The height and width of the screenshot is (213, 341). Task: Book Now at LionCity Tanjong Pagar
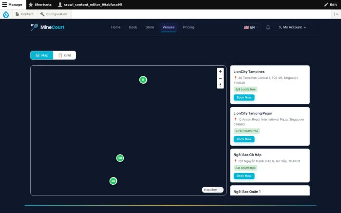point(244,139)
